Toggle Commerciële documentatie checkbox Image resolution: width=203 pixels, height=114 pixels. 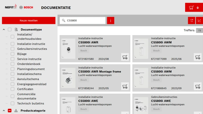point(12,96)
